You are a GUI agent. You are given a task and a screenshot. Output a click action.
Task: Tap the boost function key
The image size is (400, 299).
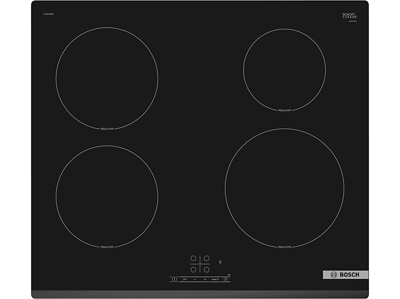click(215, 279)
